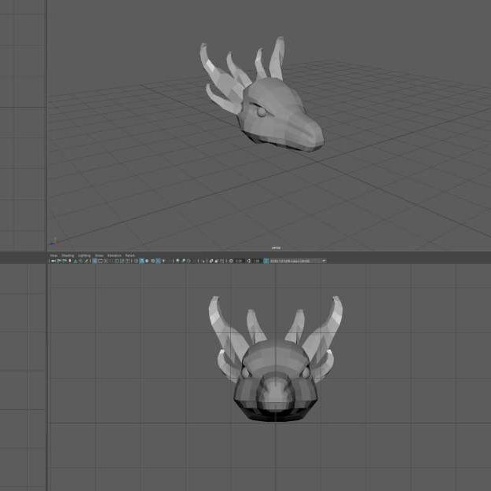Click the Gamma reset icon
This screenshot has width=491, height=491.
[x=250, y=261]
